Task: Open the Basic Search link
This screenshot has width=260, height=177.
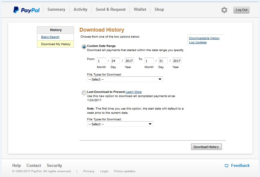Action: (50, 37)
